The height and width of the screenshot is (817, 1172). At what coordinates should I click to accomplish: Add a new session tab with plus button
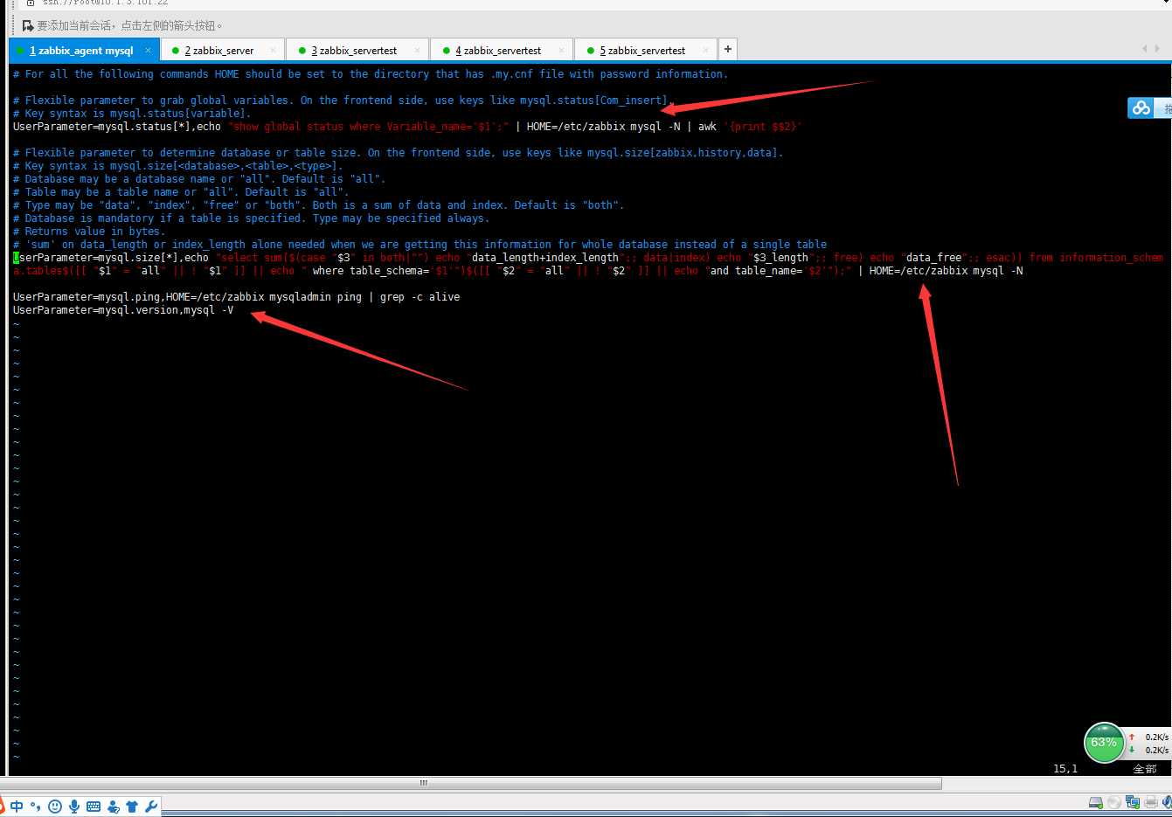point(727,49)
